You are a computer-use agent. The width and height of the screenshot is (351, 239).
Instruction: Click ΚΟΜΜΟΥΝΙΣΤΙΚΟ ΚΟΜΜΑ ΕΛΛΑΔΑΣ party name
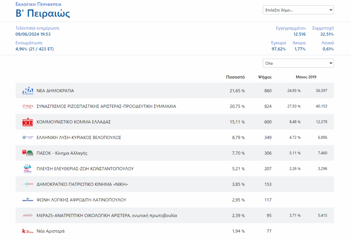click(x=74, y=122)
